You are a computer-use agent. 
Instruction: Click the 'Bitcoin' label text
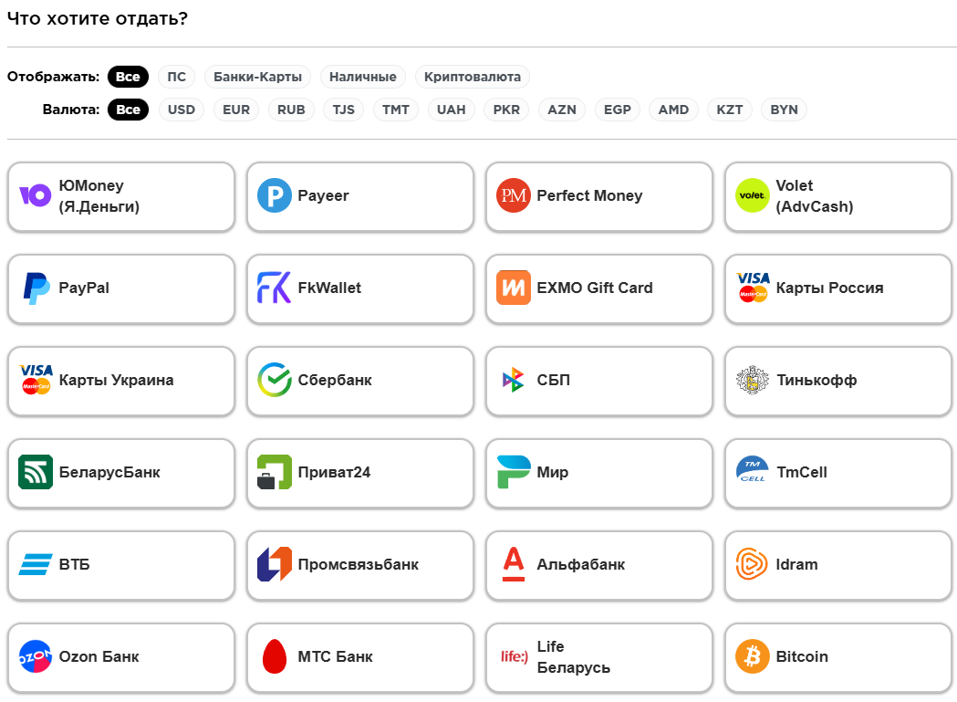tap(801, 656)
